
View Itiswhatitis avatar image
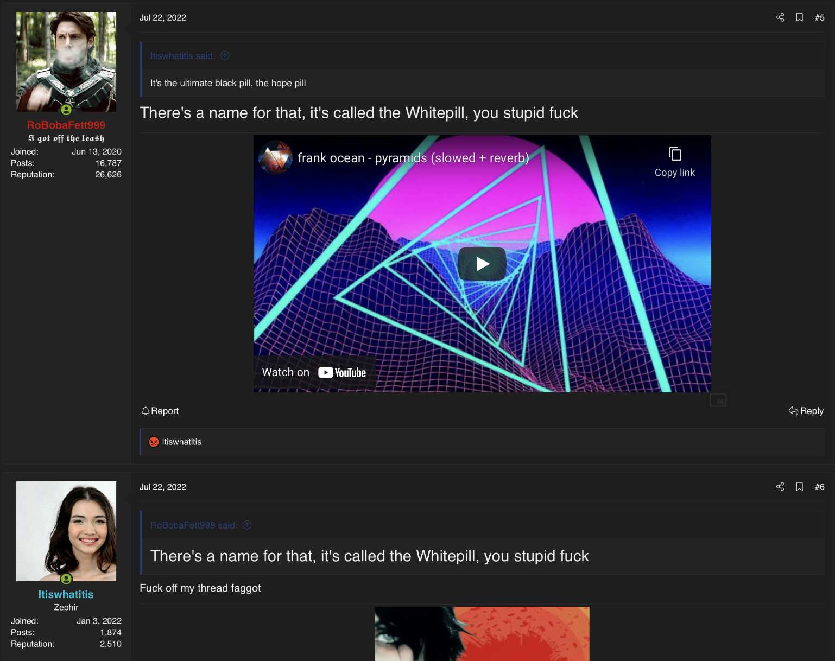pyautogui.click(x=66, y=531)
